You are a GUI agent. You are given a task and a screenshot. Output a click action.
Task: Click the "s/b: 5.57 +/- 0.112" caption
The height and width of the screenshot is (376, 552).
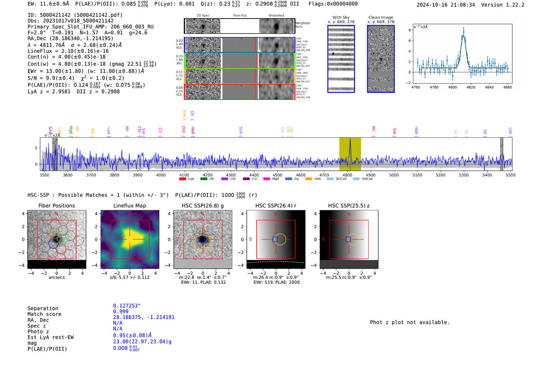[130, 277]
